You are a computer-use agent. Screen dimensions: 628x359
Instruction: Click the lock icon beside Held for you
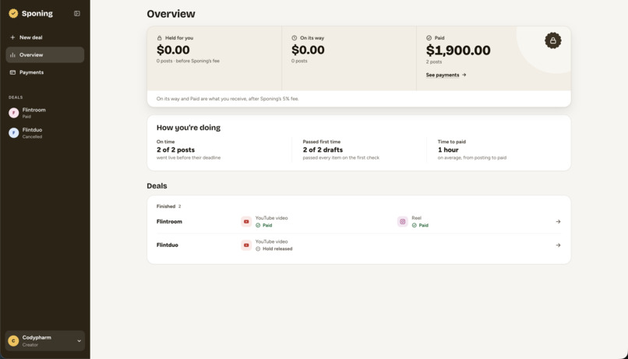(160, 38)
